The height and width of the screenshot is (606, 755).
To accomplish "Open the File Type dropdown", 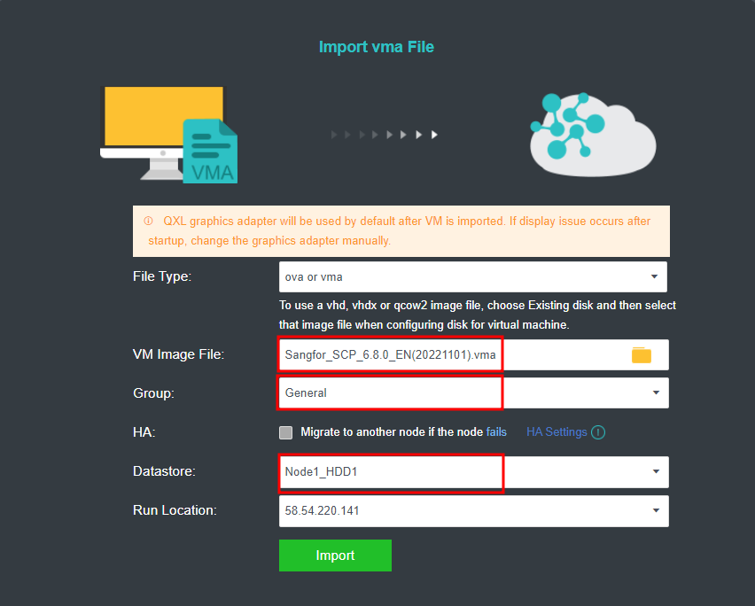I will (x=473, y=276).
